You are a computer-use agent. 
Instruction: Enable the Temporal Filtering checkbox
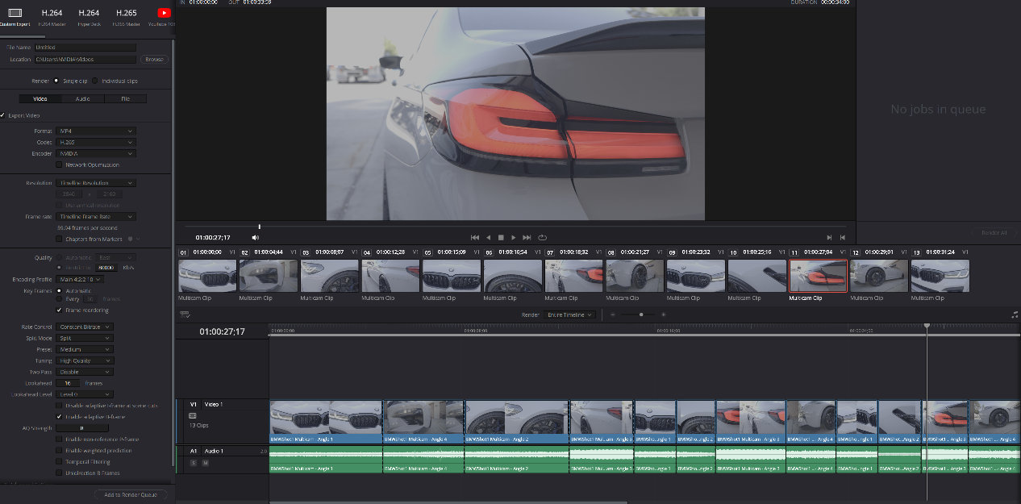tap(59, 462)
